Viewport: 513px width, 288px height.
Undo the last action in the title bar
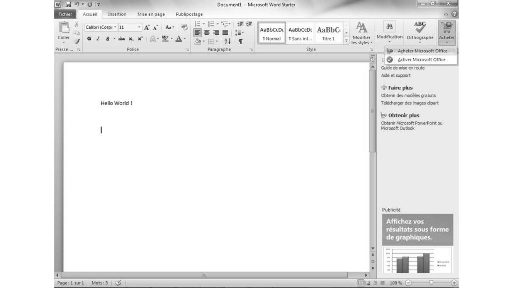pos(76,5)
